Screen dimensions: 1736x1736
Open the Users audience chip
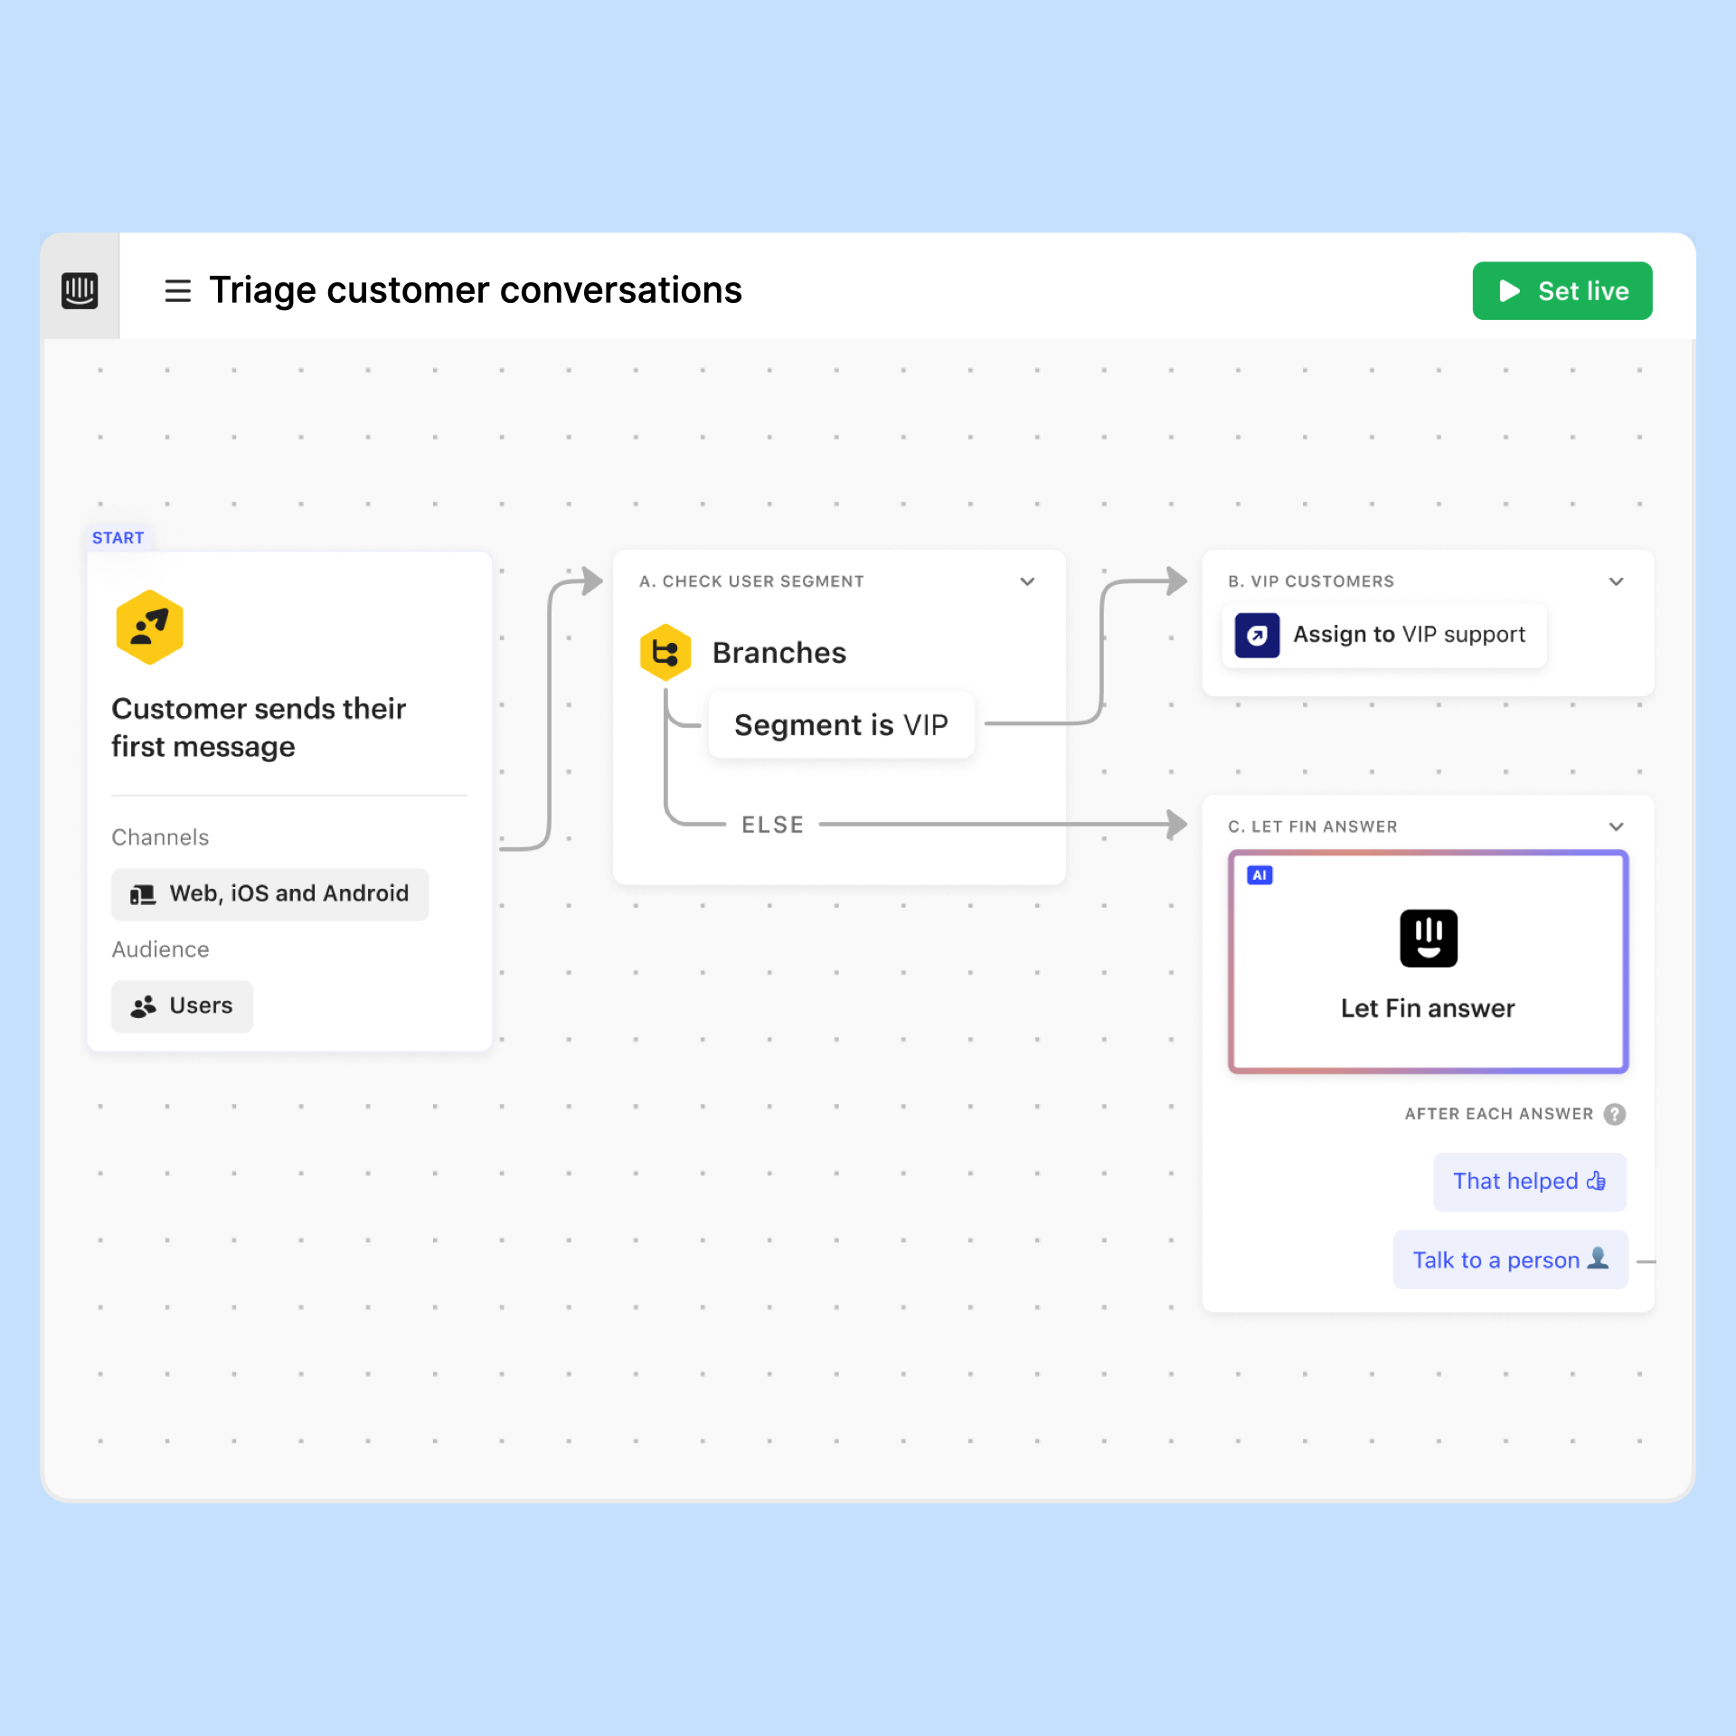(182, 1005)
